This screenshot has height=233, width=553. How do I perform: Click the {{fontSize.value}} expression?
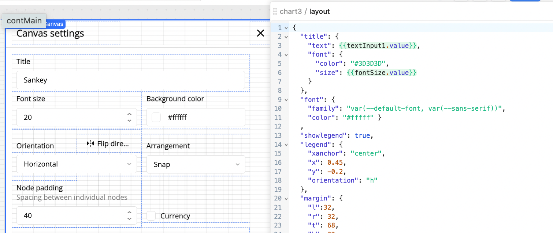[x=382, y=73]
